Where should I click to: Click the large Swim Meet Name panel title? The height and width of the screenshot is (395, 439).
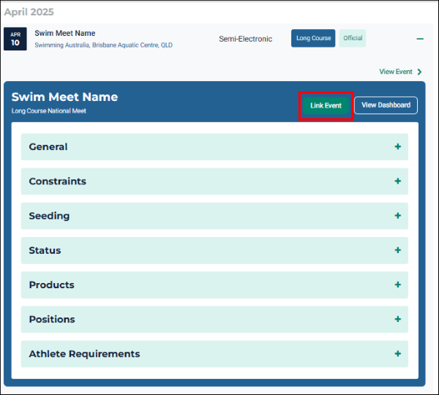pyautogui.click(x=64, y=97)
